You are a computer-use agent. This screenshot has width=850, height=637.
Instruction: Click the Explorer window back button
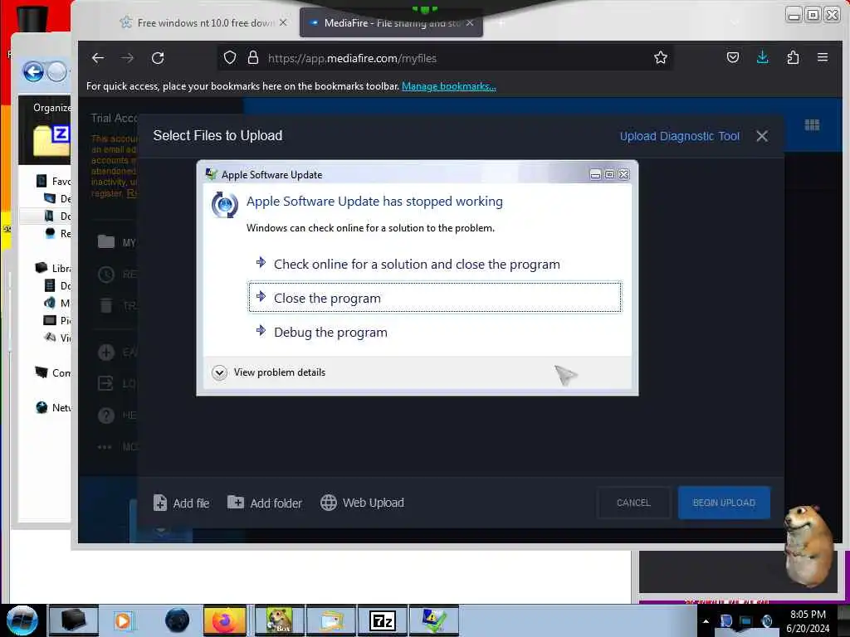pos(33,71)
